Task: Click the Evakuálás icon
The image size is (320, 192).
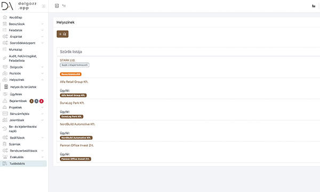Action: (5, 157)
